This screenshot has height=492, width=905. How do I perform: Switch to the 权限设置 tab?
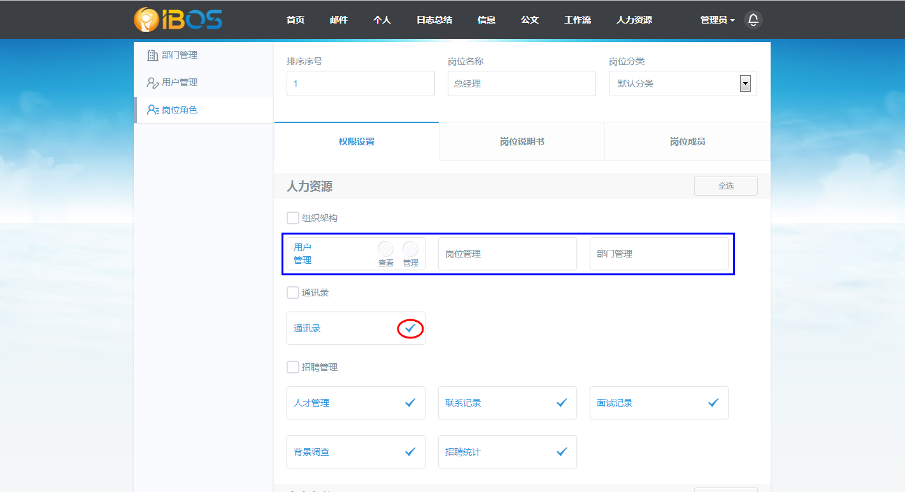point(357,141)
